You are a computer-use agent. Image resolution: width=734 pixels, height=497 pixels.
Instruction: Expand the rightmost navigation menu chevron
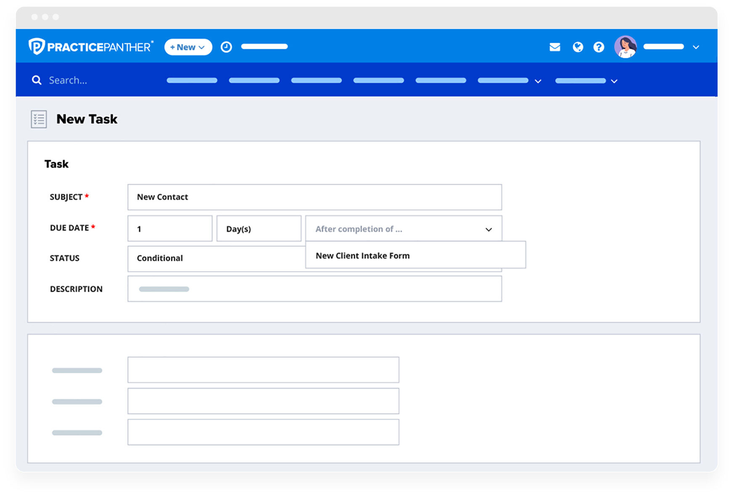614,81
